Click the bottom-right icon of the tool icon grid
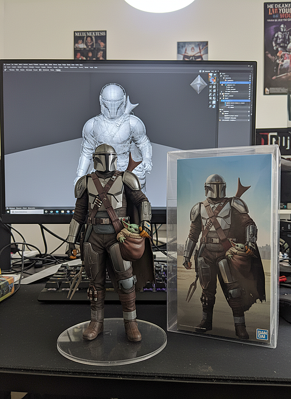 tap(214, 106)
